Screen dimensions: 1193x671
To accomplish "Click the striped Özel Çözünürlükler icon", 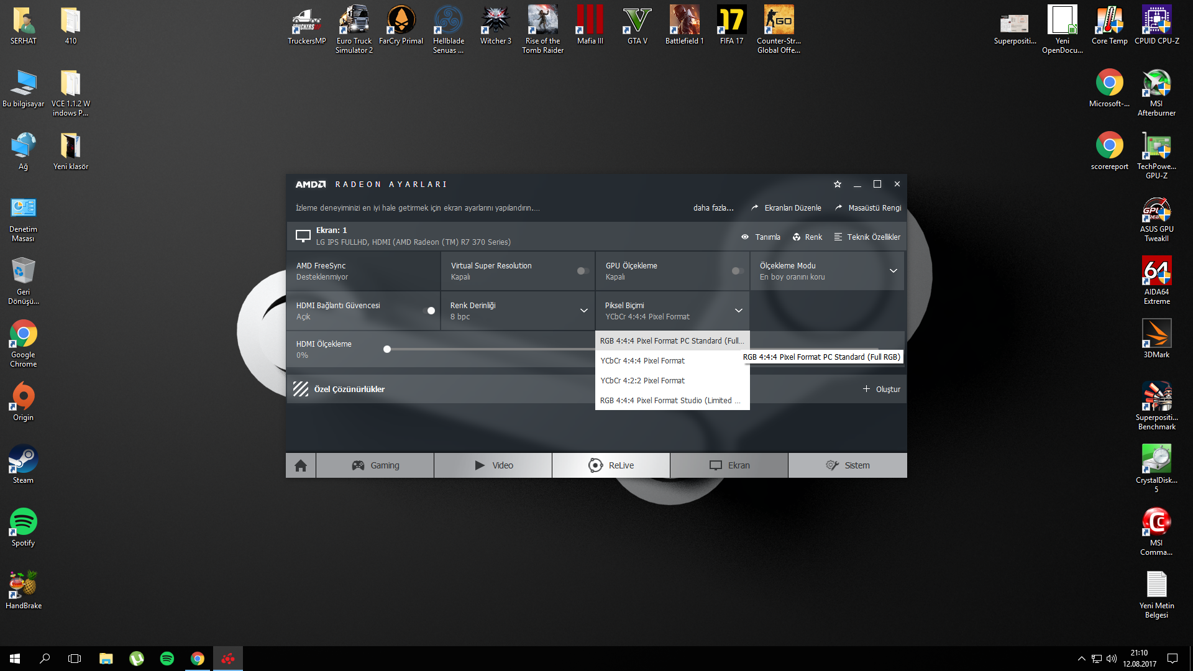I will (301, 389).
